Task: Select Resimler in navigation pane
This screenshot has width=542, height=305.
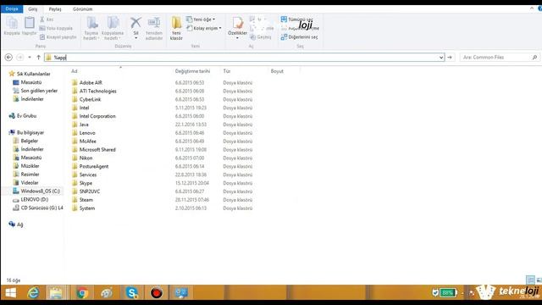Action: 26,175
